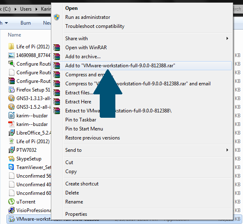
Task: Select Add to "VMware-workstation-full-9.0.0-812388.rar"
Action: click(142, 66)
